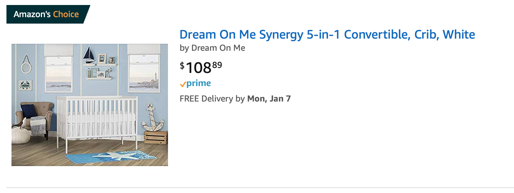Image resolution: width=514 pixels, height=193 pixels.
Task: Click the wooden crate beneath the anchor
Action: 156,138
